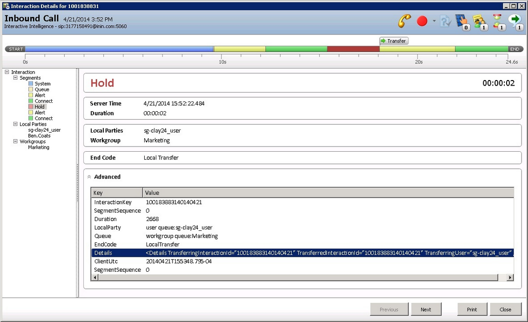Click the blue keypad hand icon
The image size is (528, 322).
[x=461, y=21]
